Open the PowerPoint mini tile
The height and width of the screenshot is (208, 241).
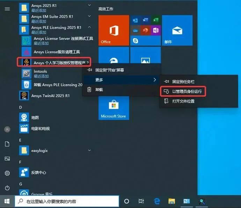145,30
